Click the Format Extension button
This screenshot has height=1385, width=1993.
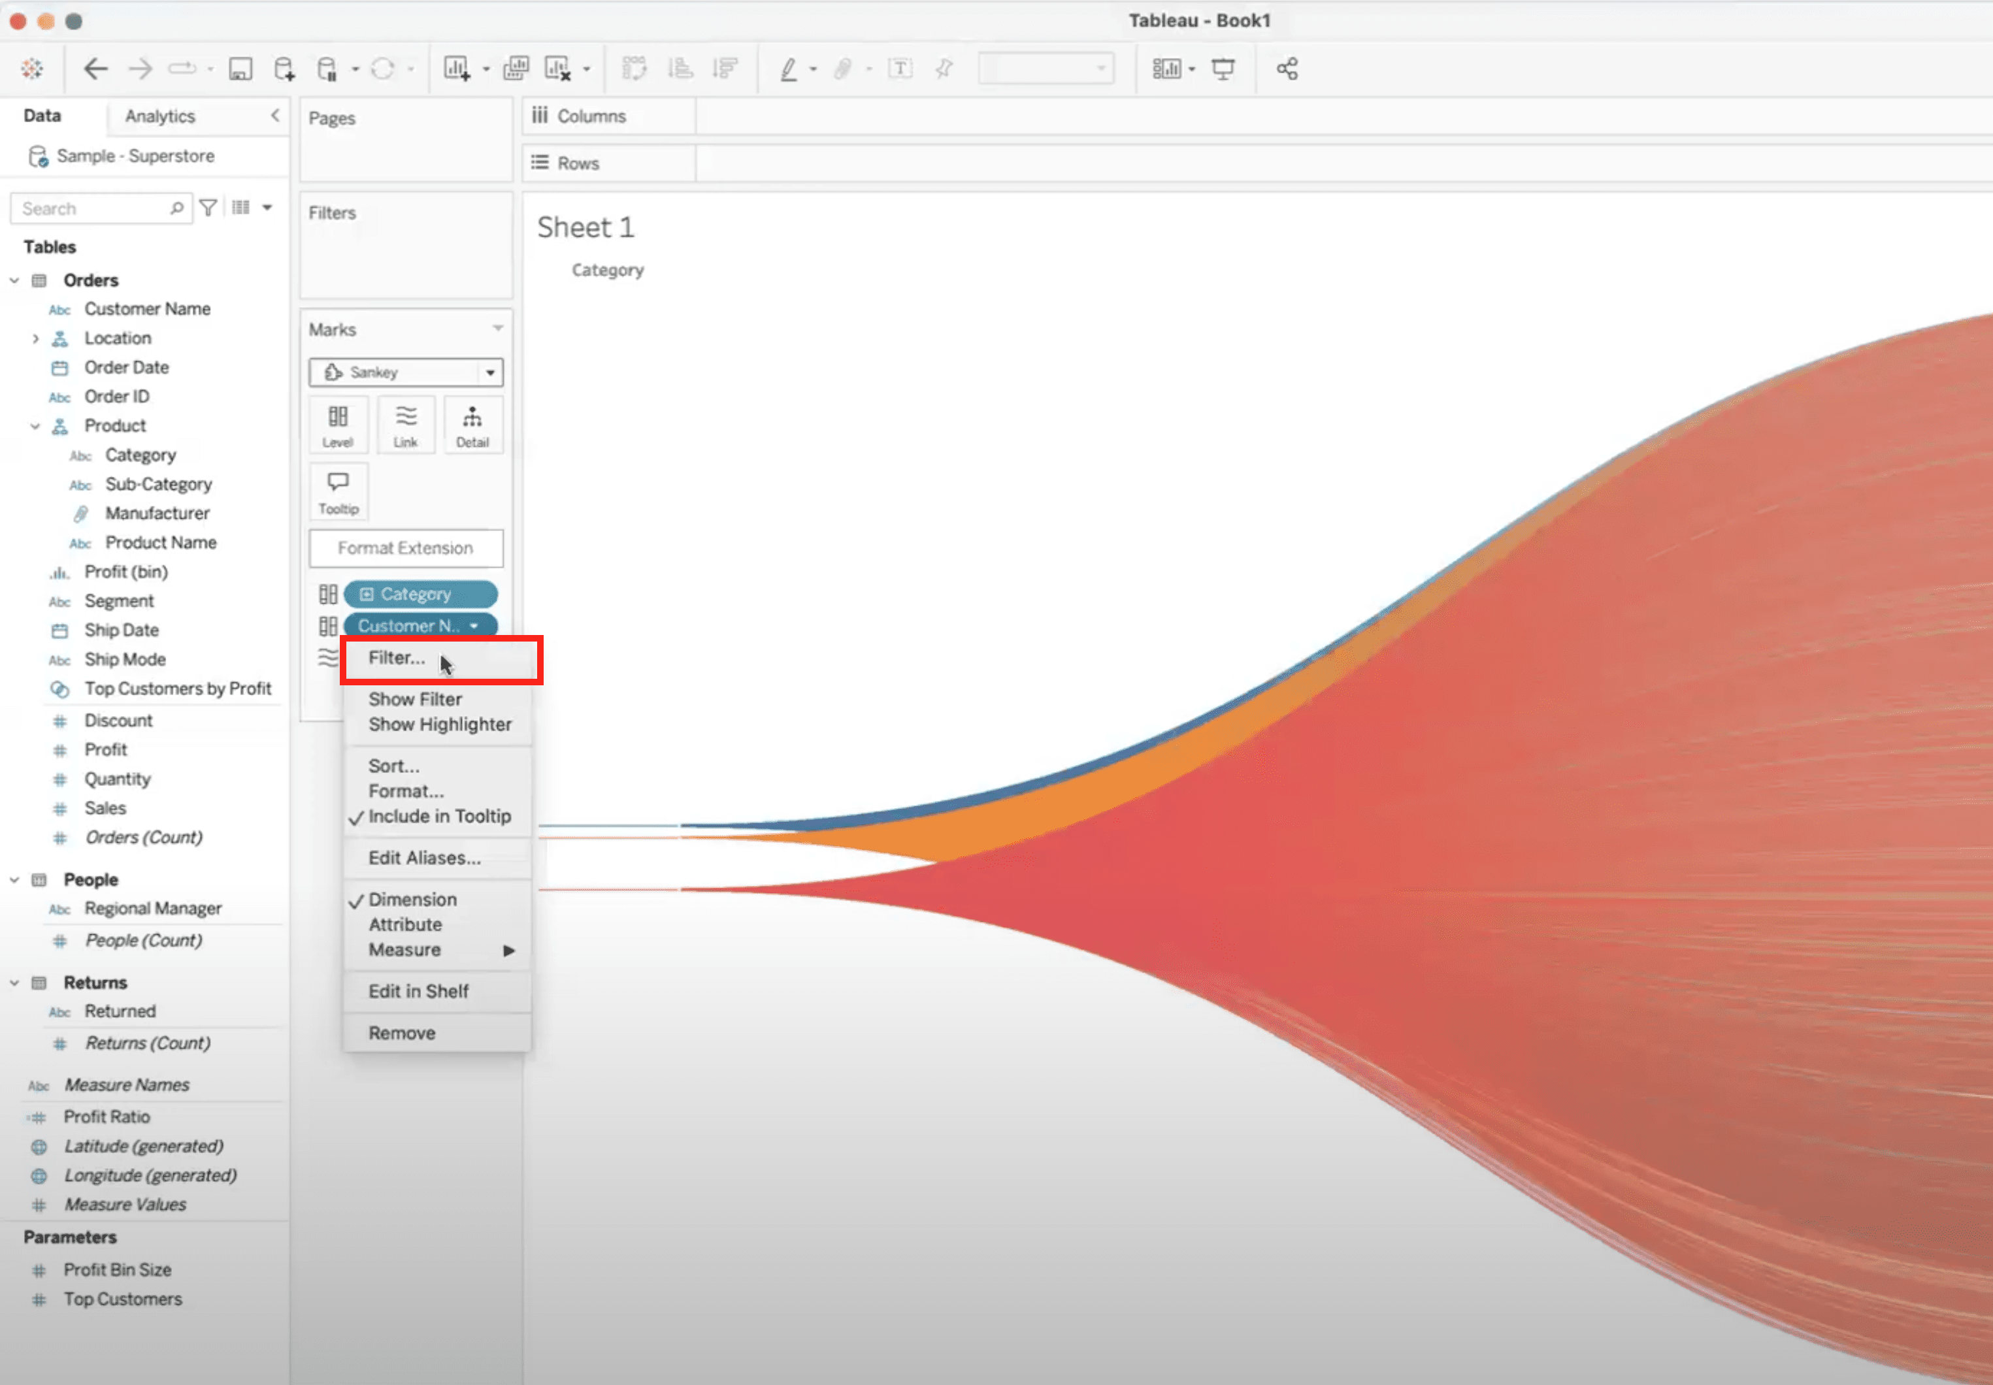click(405, 547)
